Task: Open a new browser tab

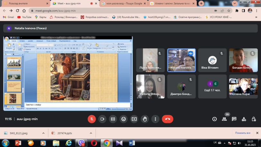Action: tap(201, 4)
